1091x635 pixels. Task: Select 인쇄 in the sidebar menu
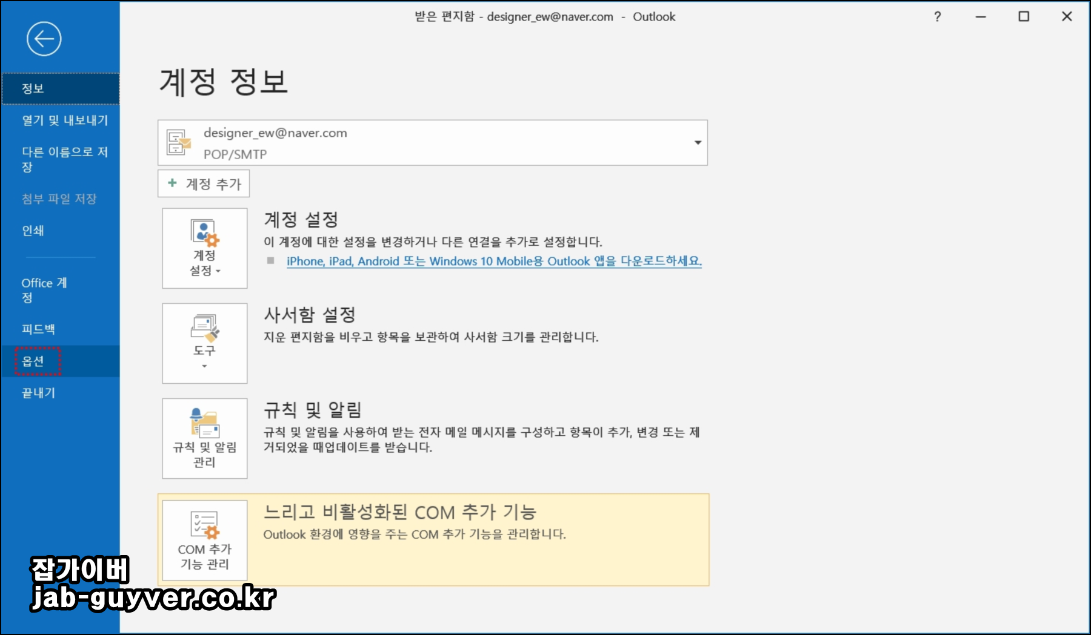pos(60,231)
